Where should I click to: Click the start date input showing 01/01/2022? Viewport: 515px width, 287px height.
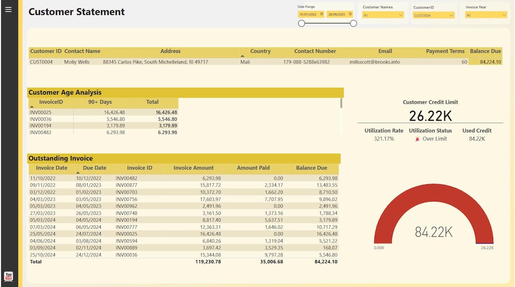click(309, 14)
